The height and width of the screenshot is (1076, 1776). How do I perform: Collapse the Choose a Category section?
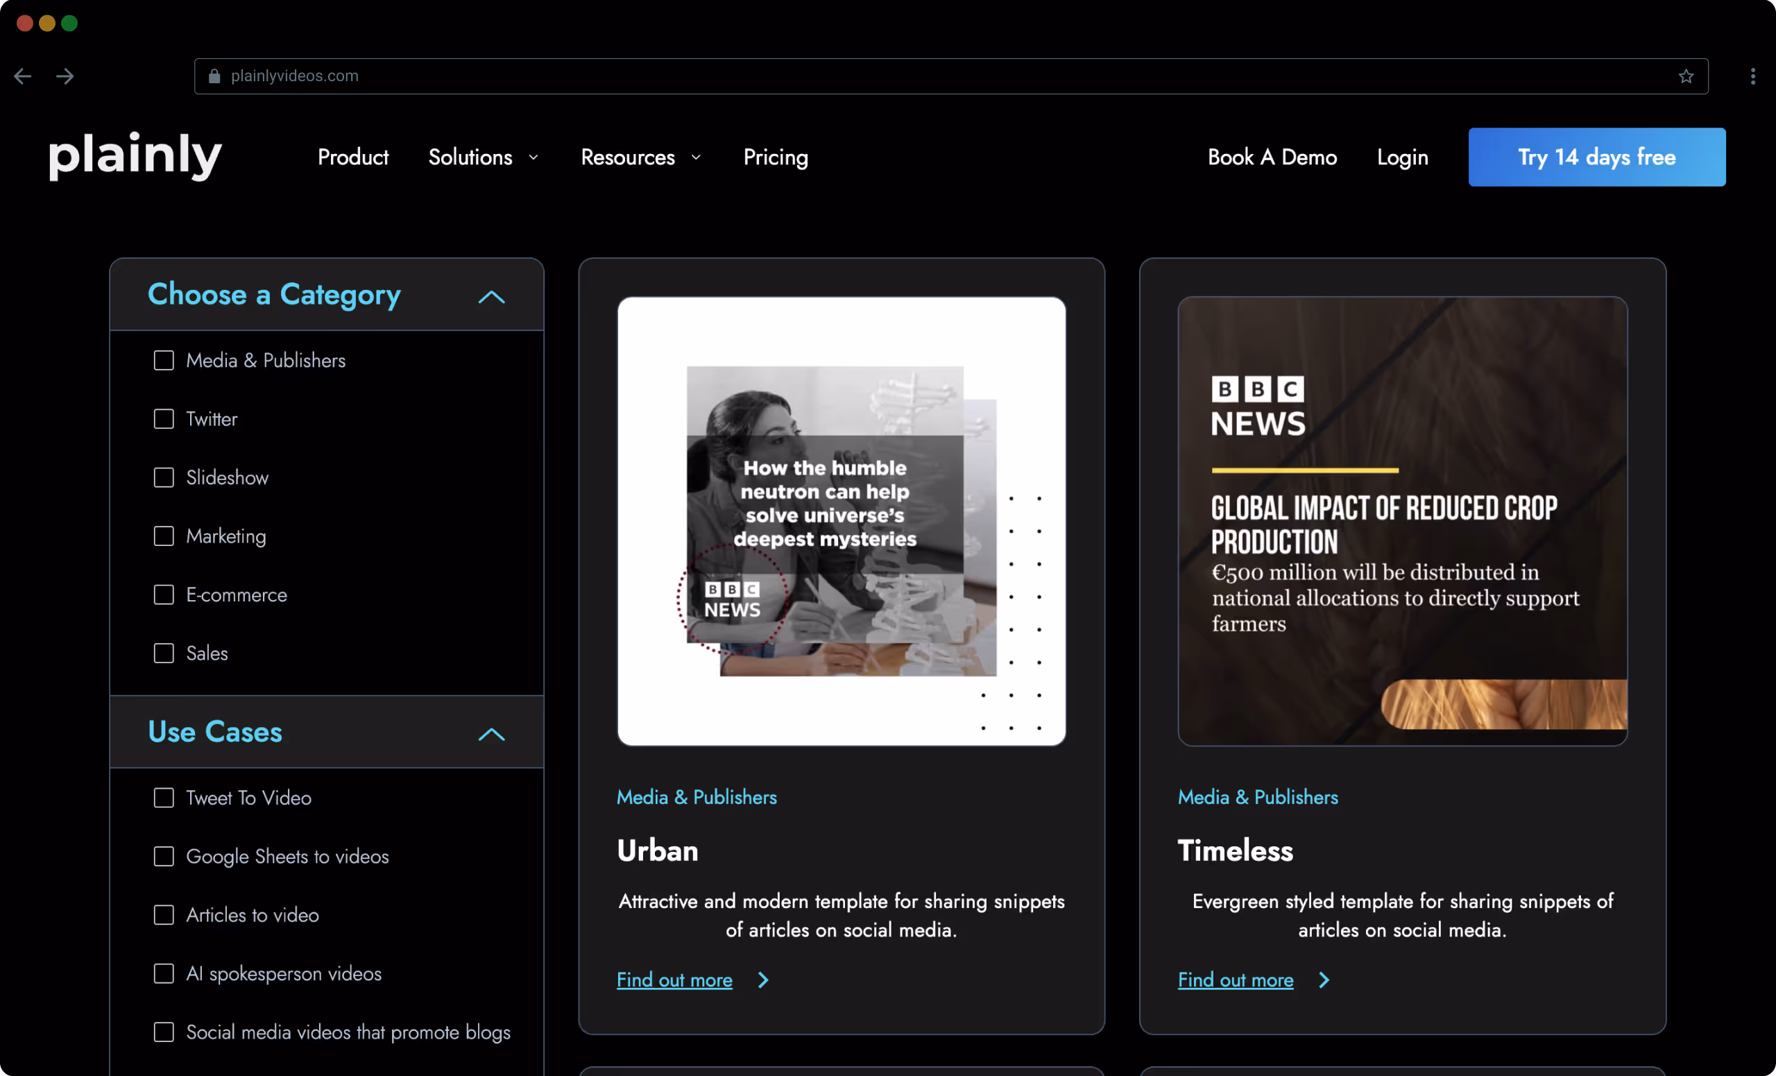[x=492, y=298]
